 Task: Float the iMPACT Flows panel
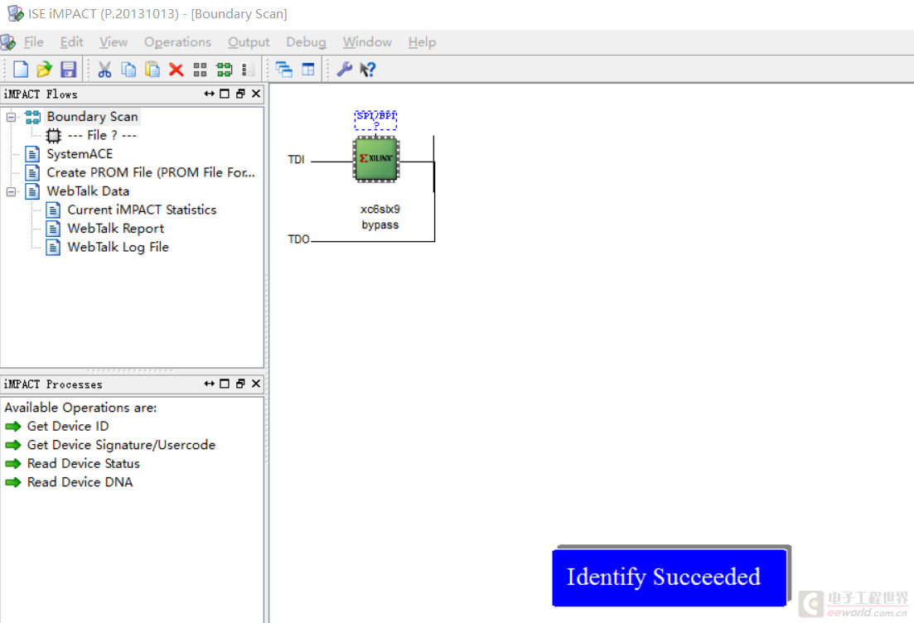pyautogui.click(x=240, y=94)
